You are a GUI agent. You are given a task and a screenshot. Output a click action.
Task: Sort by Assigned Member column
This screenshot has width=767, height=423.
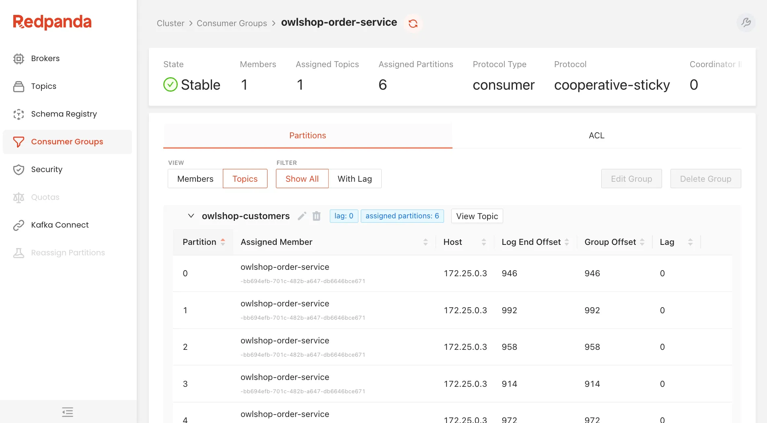[334, 242]
